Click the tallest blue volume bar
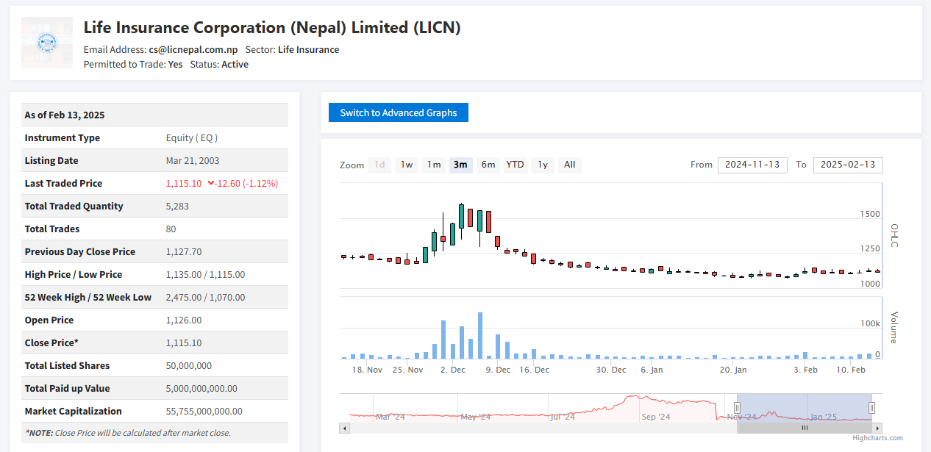This screenshot has height=452, width=931. (480, 336)
